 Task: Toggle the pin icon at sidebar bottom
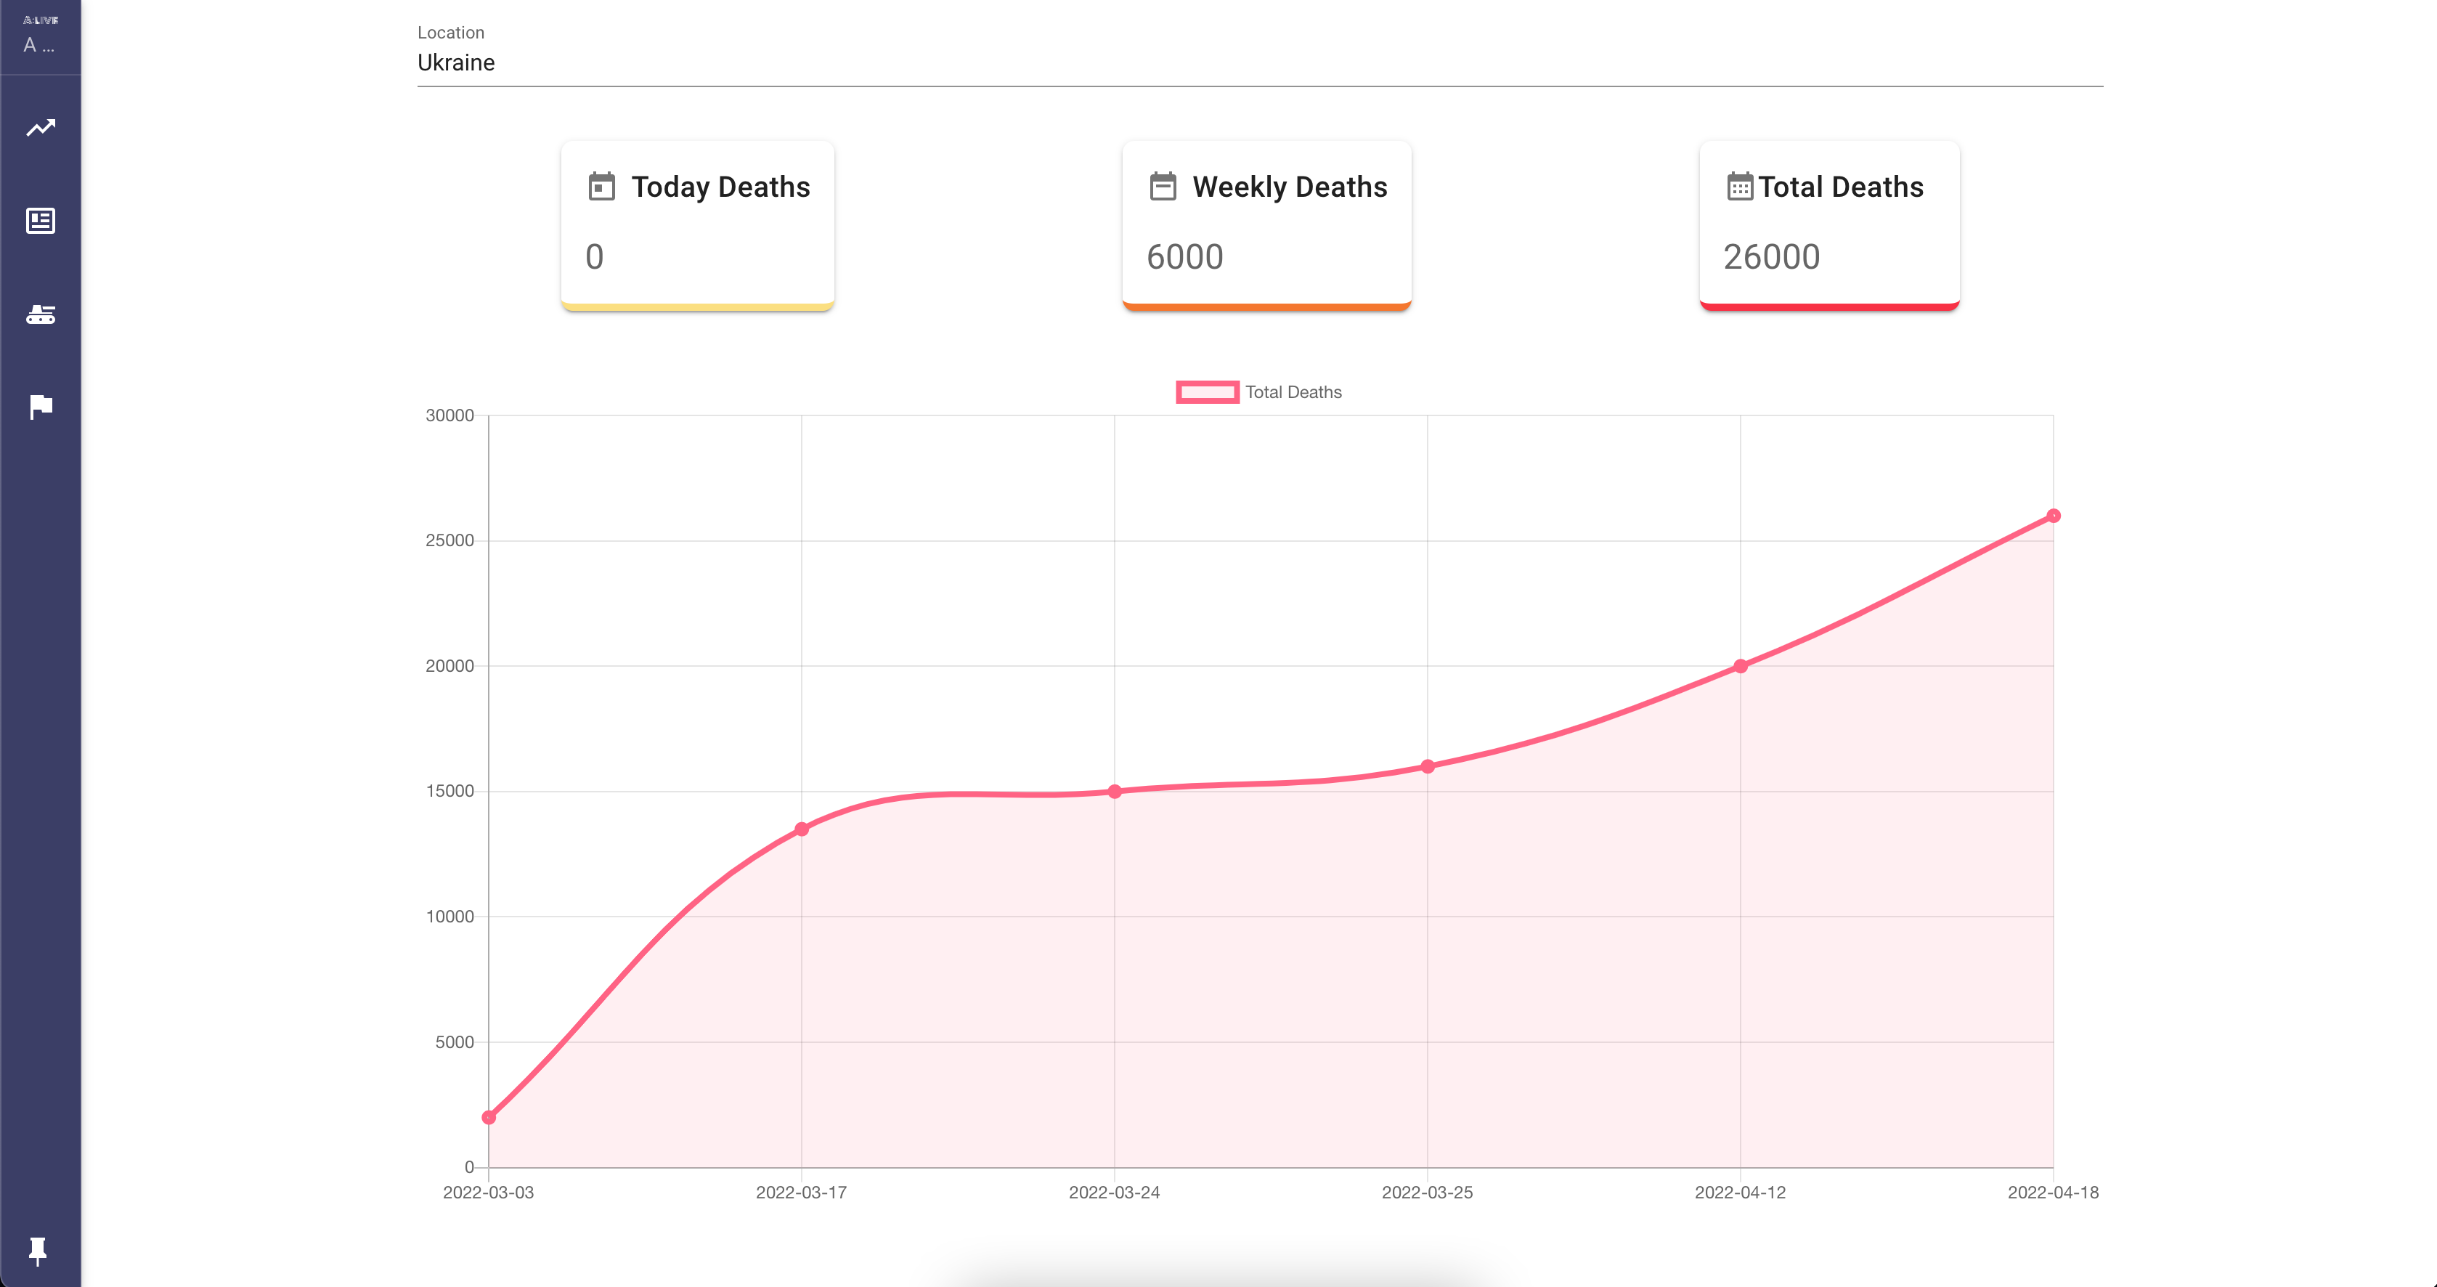[x=38, y=1250]
